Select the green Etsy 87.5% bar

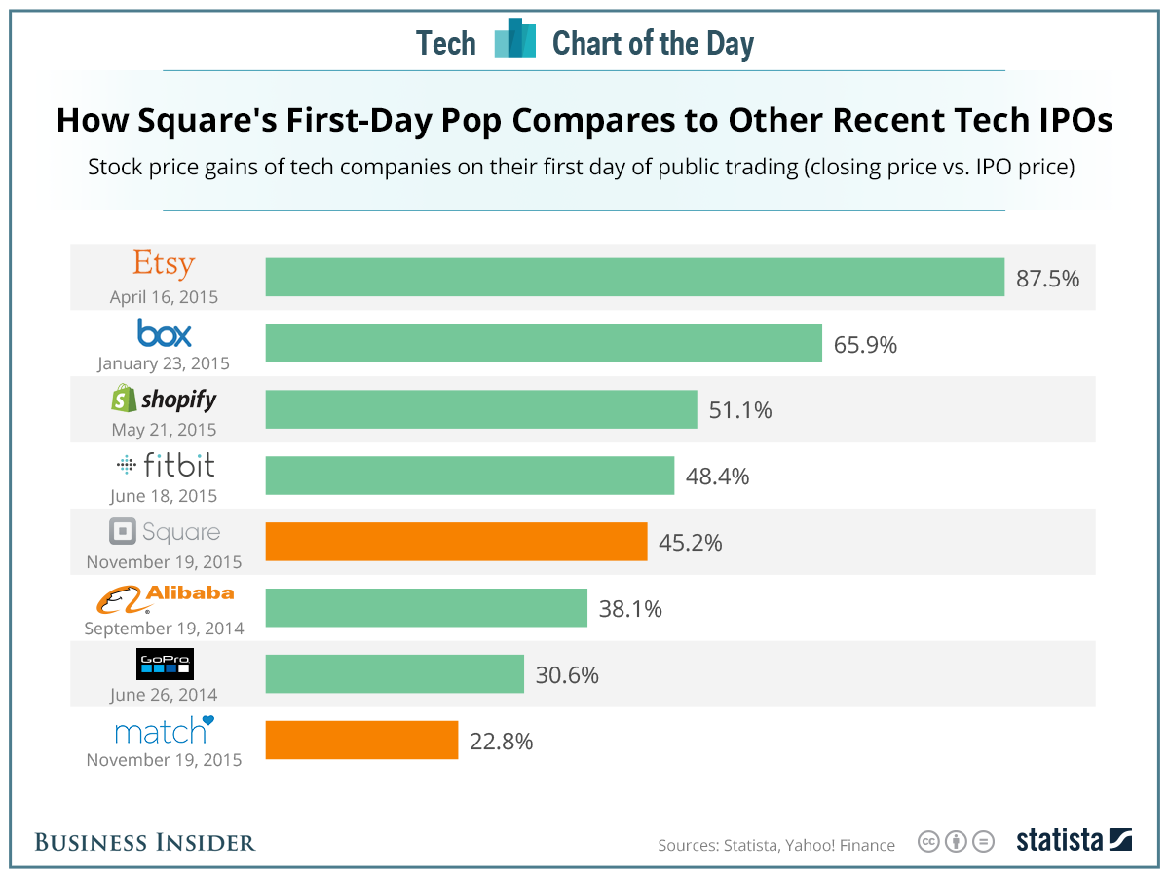[x=634, y=277]
